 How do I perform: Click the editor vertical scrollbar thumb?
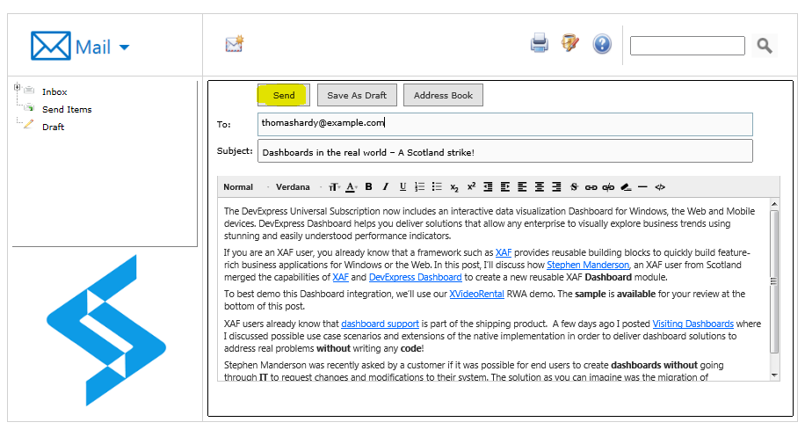[x=775, y=281]
